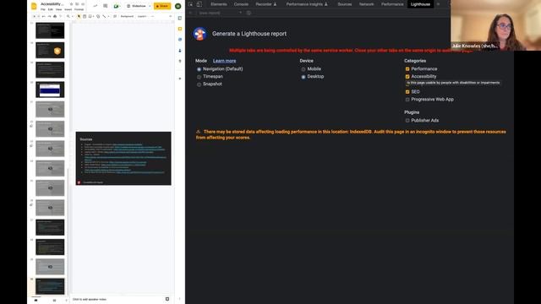The width and height of the screenshot is (541, 304).
Task: Open the Google Slides home icon
Action: pyautogui.click(x=34, y=6)
